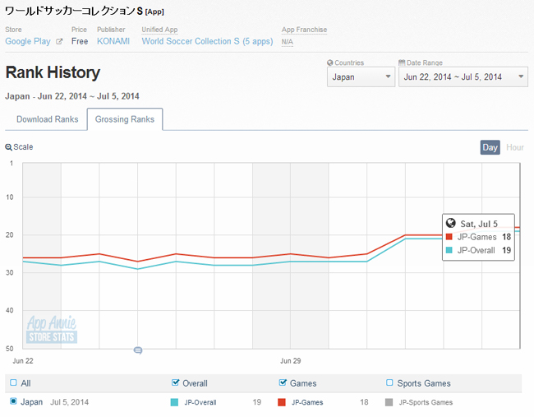Switch chart view to Day
The height and width of the screenshot is (417, 534).
click(490, 147)
